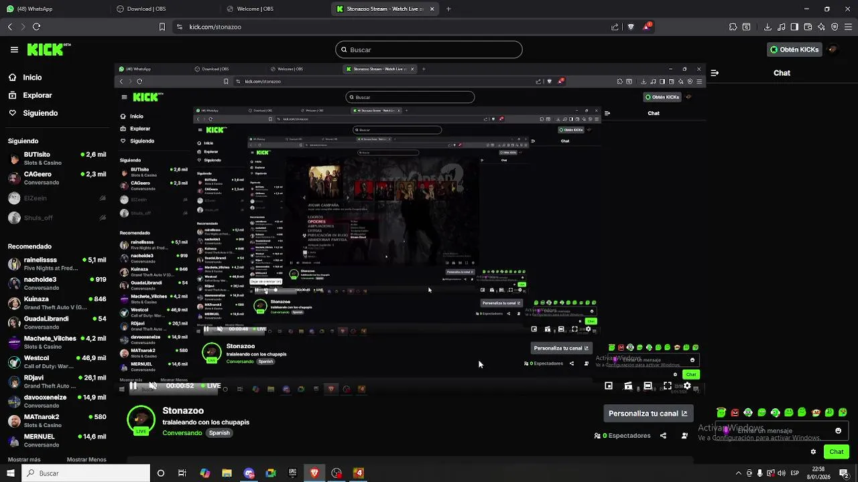This screenshot has height=482, width=858.
Task: Pause the live stream player
Action: 133,386
